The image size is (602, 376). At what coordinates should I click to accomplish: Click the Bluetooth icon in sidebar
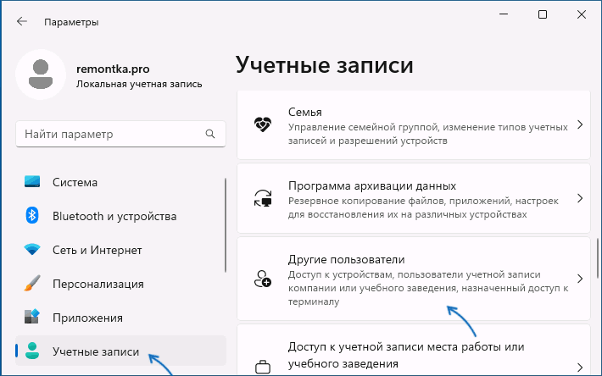click(32, 215)
